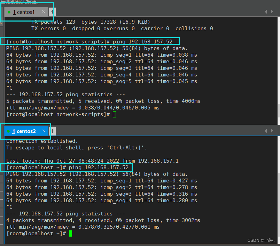The image size is (280, 246).
Task: Switch to the centos2 session tab
Action: 26,131
